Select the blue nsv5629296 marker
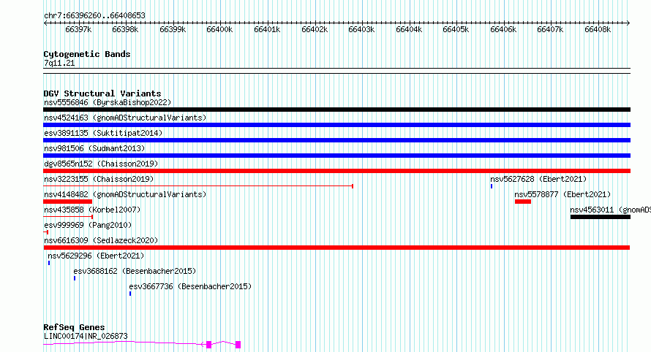651x352 pixels. point(49,263)
